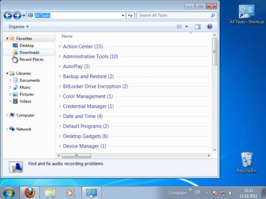Click the Forward navigation arrow
Viewport: 266px width, 199px height.
click(17, 16)
